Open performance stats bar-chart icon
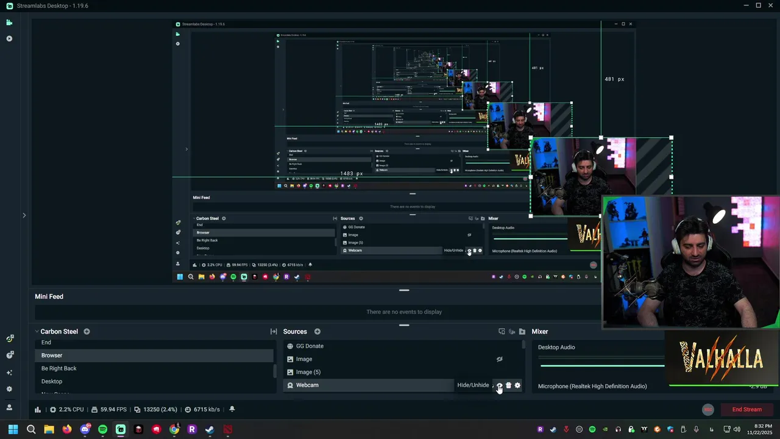 tap(38, 410)
